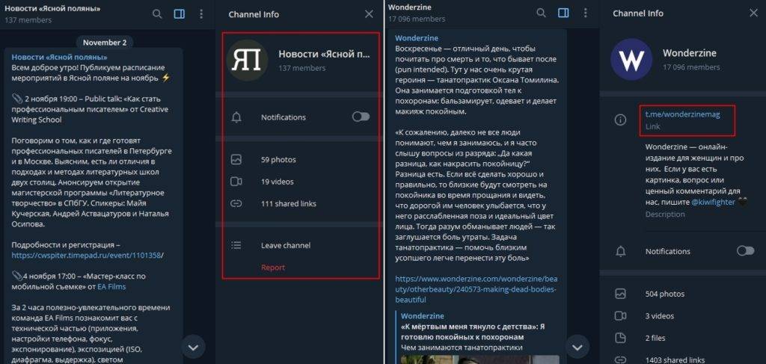This screenshot has height=364, width=766.
Task: Jump to latest Wonderzine messages
Action: 576,346
